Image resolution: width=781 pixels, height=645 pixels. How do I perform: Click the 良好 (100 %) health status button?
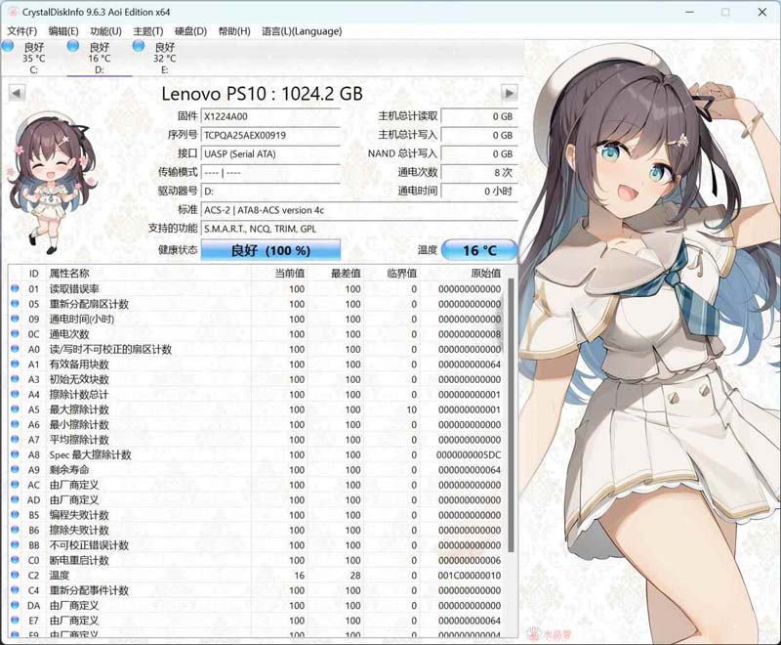click(270, 250)
